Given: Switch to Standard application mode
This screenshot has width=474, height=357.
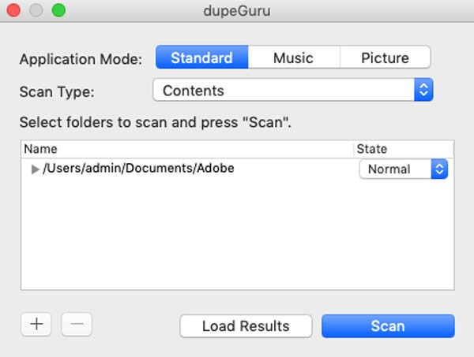Looking at the screenshot, I should (201, 58).
